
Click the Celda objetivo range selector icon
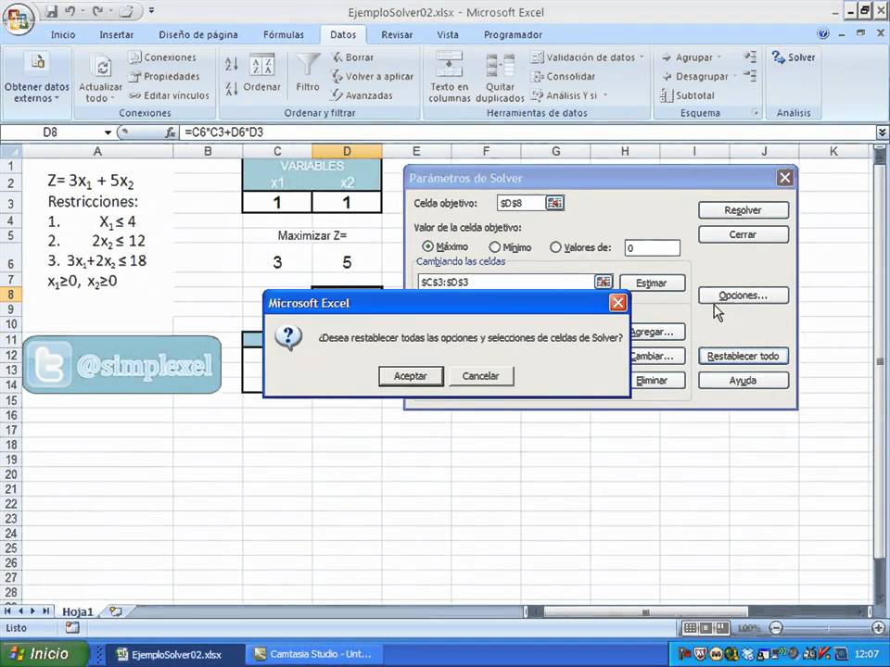[554, 203]
